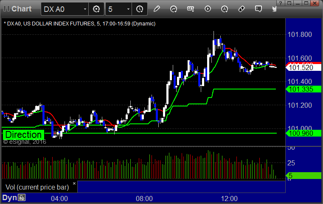Click the pop-out window button
The height and width of the screenshot is (204, 323).
[x=289, y=3]
